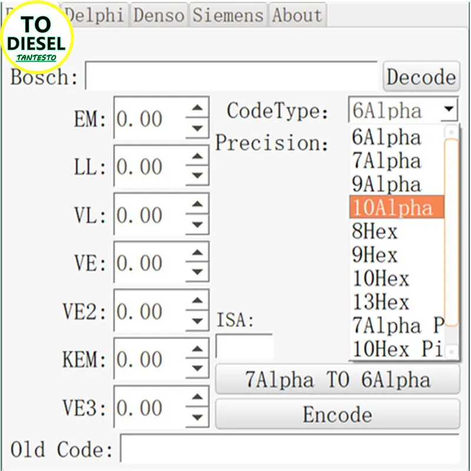Decrease the VE3 value with down arrow

pos(198,418)
